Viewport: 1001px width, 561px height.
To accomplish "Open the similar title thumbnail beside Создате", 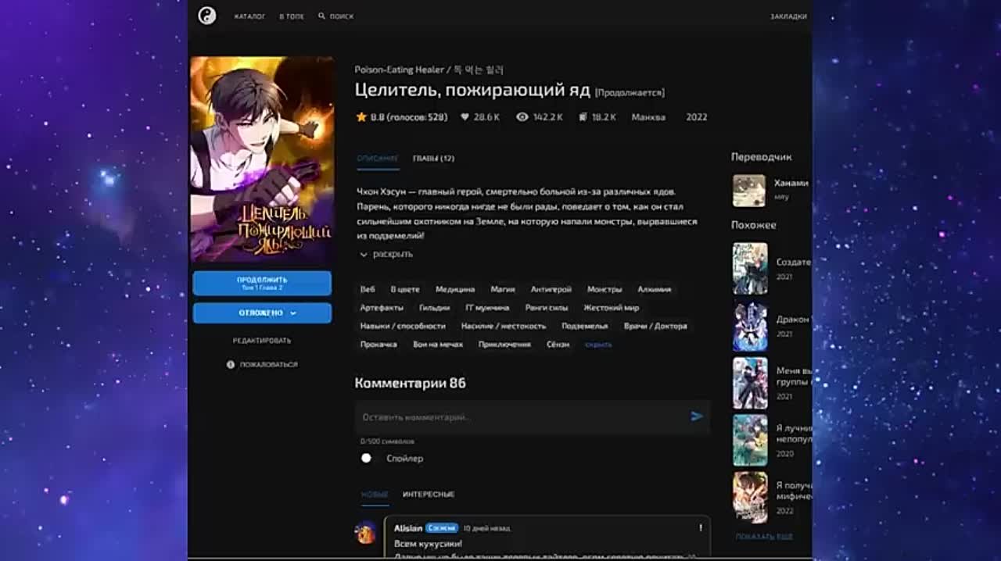I will 750,269.
